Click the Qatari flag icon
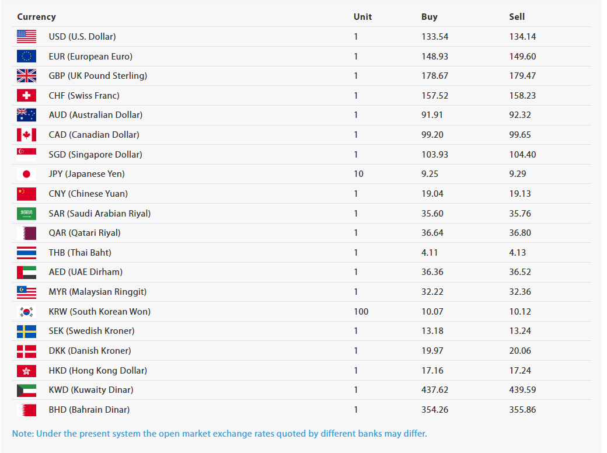The width and height of the screenshot is (607, 453). click(x=26, y=233)
